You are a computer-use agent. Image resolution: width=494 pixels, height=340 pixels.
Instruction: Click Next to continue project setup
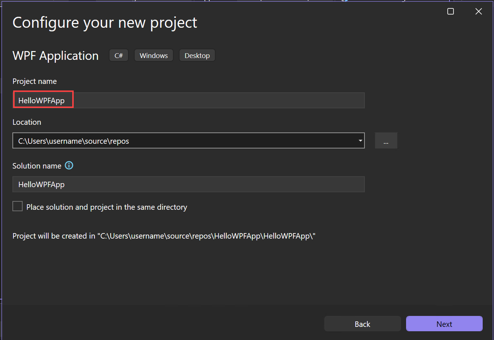coord(444,324)
